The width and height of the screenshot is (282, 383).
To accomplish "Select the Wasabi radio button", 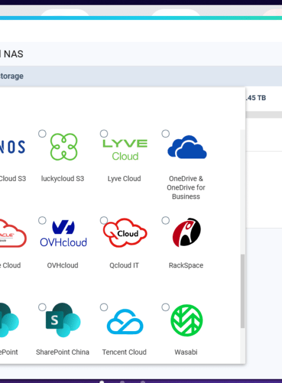I will pyautogui.click(x=166, y=307).
